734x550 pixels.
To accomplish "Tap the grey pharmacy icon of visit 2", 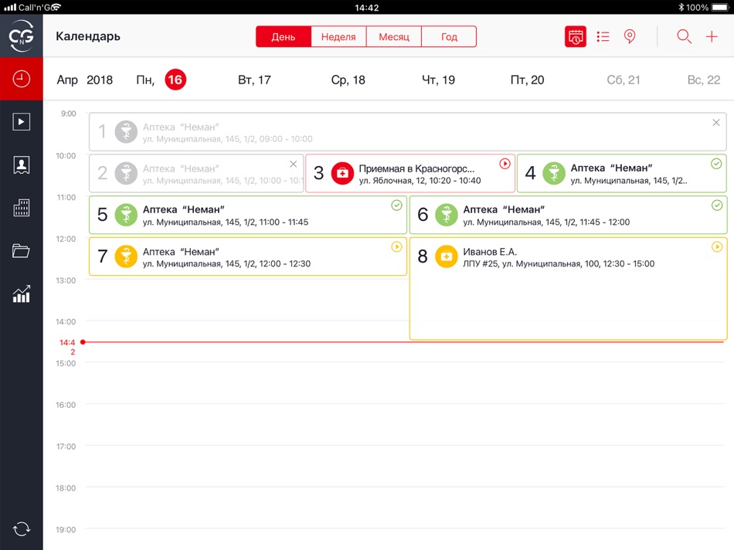I will (126, 173).
